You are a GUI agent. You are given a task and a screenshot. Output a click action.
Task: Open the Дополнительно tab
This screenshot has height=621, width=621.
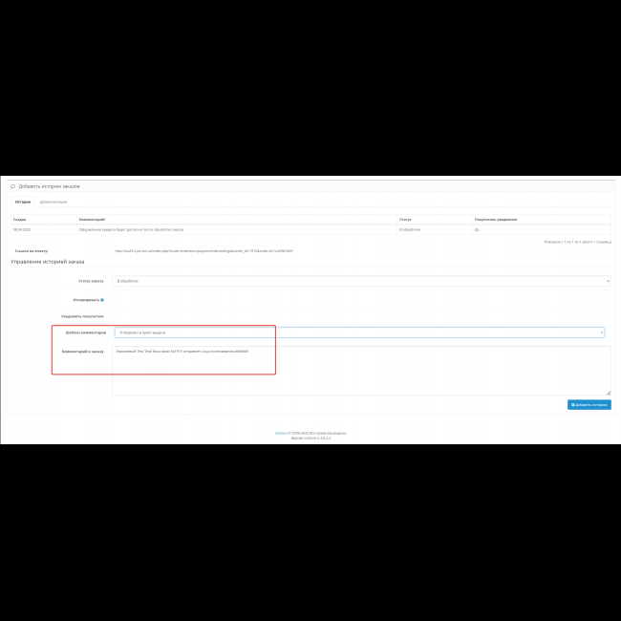click(x=54, y=203)
